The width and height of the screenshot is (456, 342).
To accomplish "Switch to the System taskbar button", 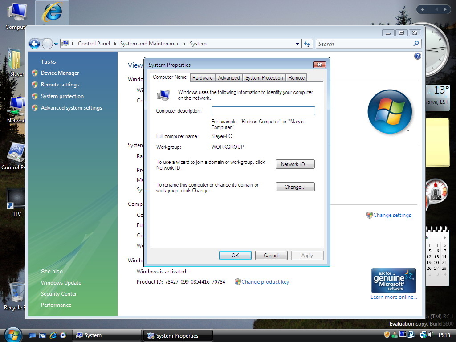I will click(x=106, y=335).
